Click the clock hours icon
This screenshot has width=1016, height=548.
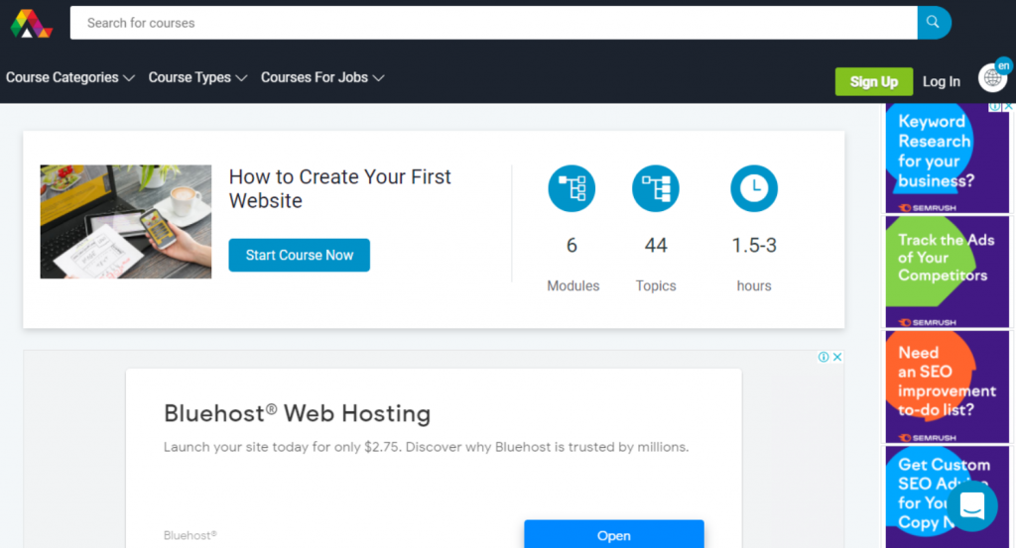(x=754, y=188)
